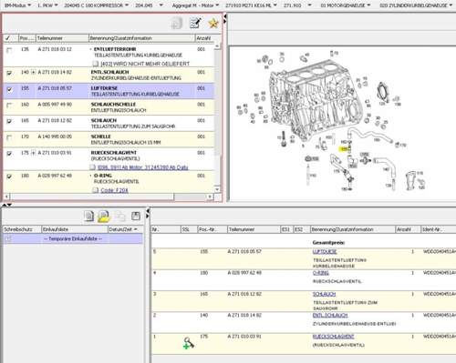Sort parts by Benennung/Zusatzinformation header in parts list

141,38
